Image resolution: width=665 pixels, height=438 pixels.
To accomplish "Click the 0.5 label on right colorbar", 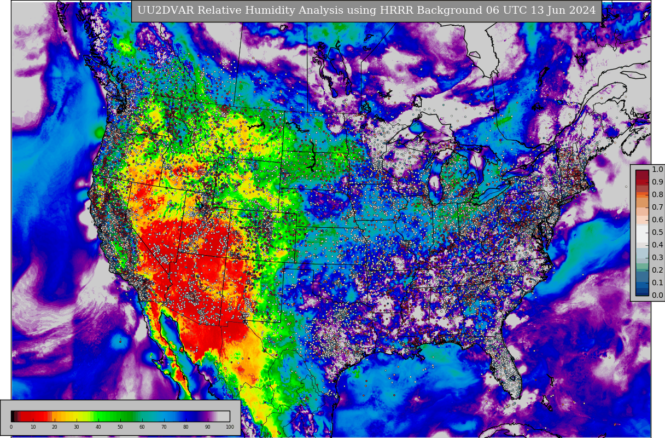I will pos(657,232).
